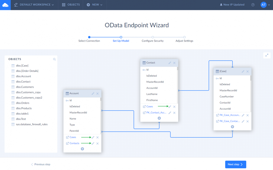273x170 pixels.
Task: Expand the diagram to fullscreen with the arrows icon
Action: point(267,55)
